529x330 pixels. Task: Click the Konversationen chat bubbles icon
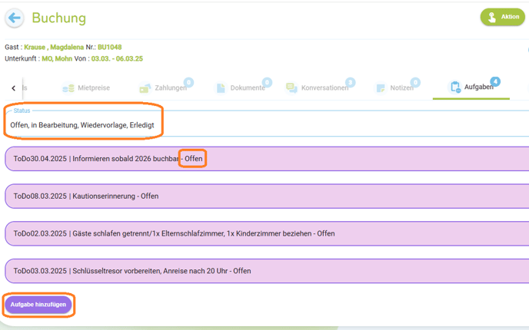point(291,88)
